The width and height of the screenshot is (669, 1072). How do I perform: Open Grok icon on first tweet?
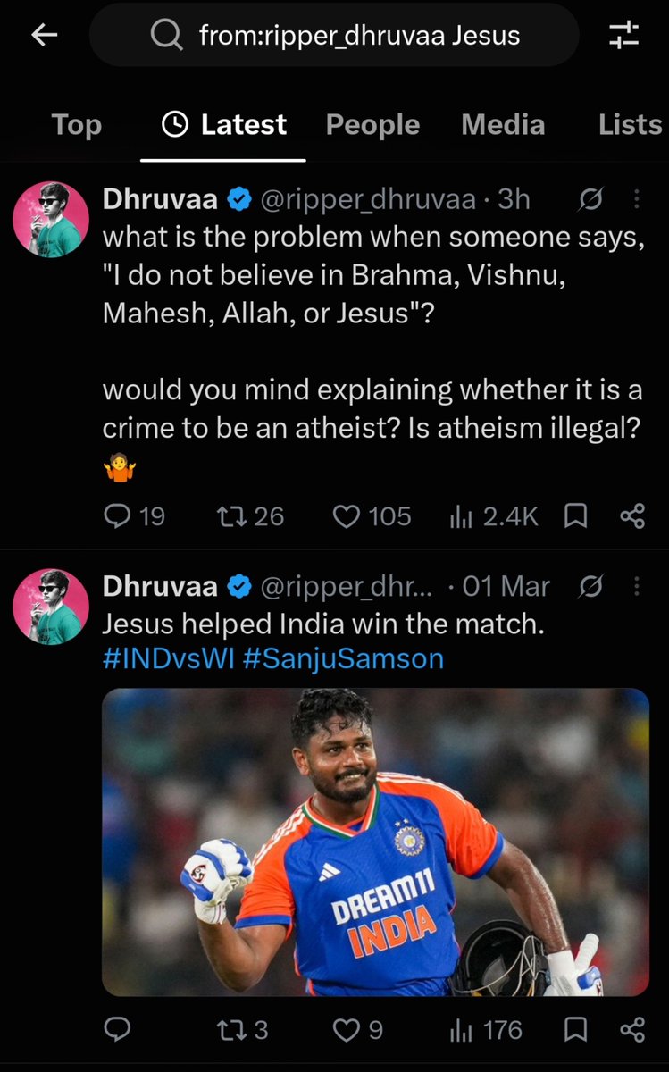(x=590, y=199)
